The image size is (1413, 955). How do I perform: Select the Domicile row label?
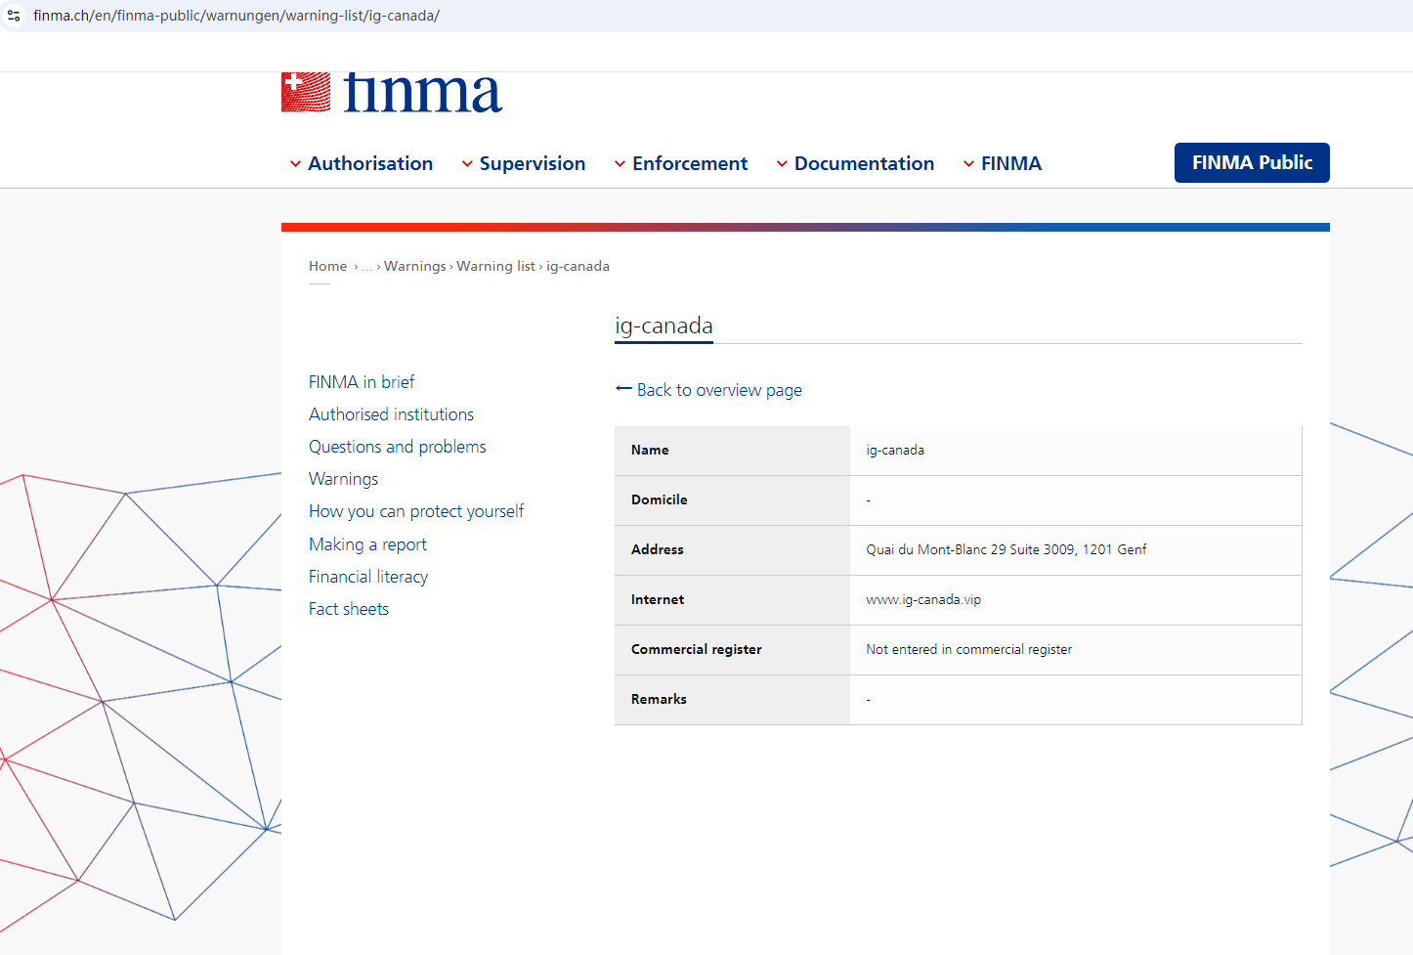click(x=660, y=499)
